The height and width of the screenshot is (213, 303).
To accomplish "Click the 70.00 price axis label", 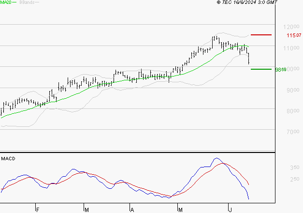I will click(293, 132).
